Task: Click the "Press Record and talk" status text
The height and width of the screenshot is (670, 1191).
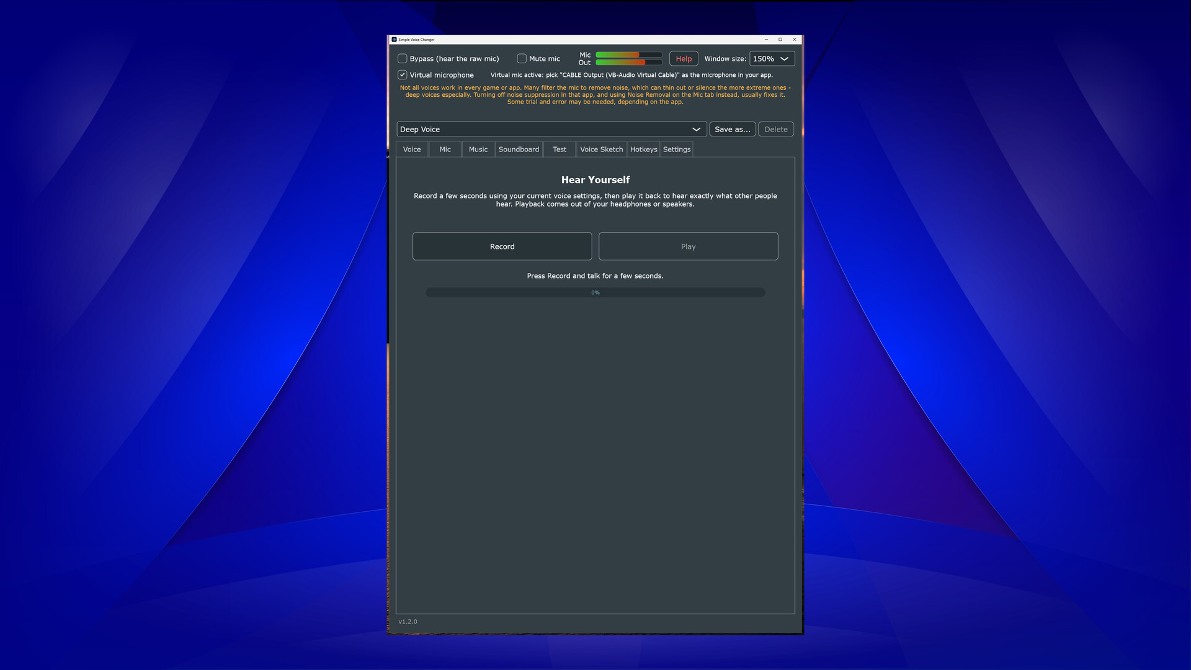Action: coord(595,276)
